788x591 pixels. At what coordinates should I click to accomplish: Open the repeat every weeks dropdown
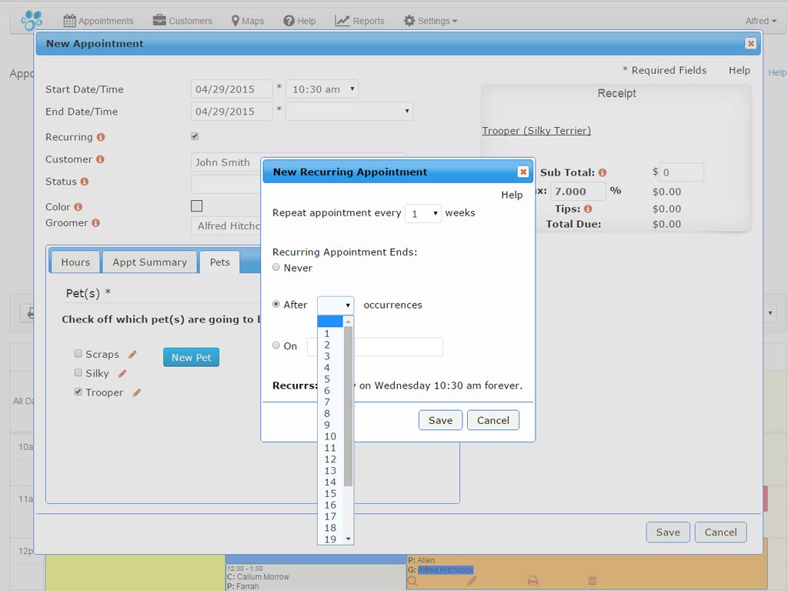tap(423, 213)
